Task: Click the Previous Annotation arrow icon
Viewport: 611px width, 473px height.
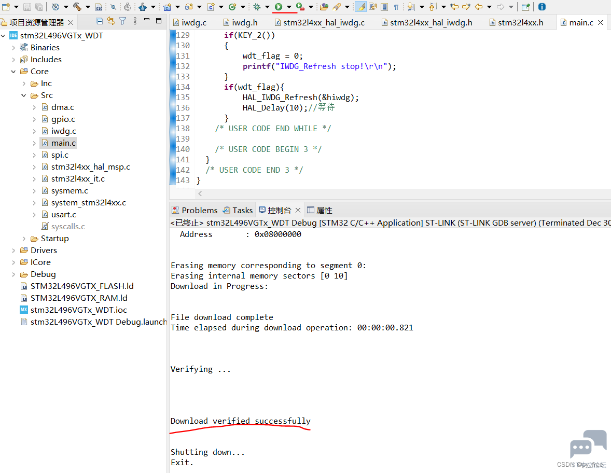Action: [x=433, y=7]
